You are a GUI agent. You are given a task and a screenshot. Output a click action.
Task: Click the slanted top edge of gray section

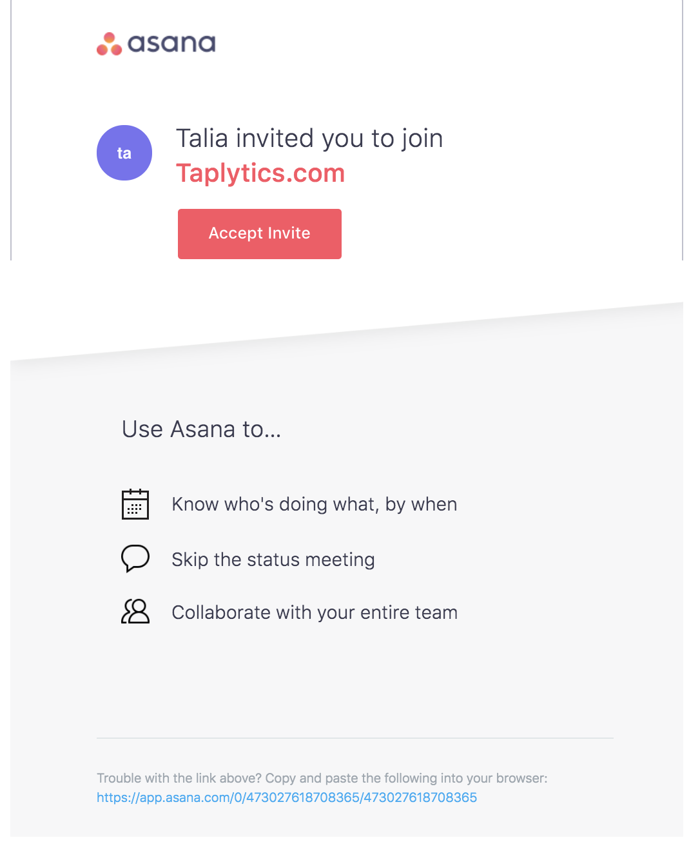[347, 332]
